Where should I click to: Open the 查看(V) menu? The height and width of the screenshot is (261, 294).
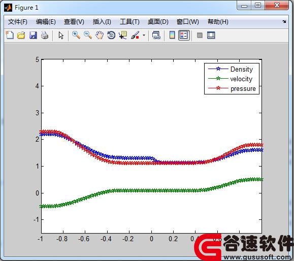[74, 22]
